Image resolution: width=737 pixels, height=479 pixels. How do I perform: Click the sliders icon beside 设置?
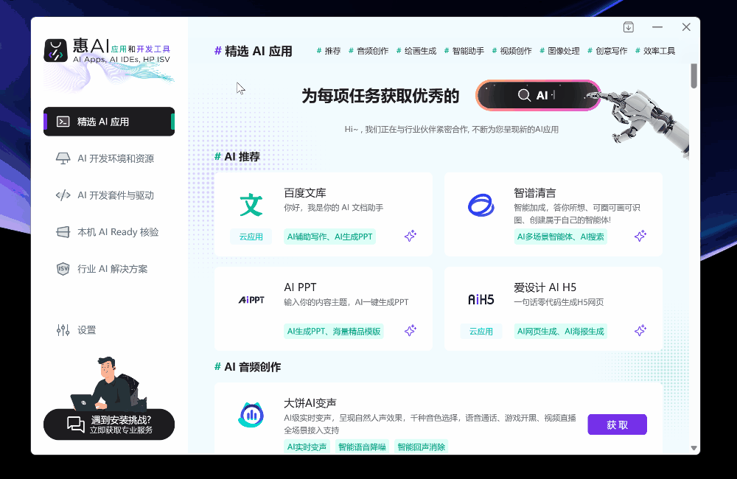point(63,330)
